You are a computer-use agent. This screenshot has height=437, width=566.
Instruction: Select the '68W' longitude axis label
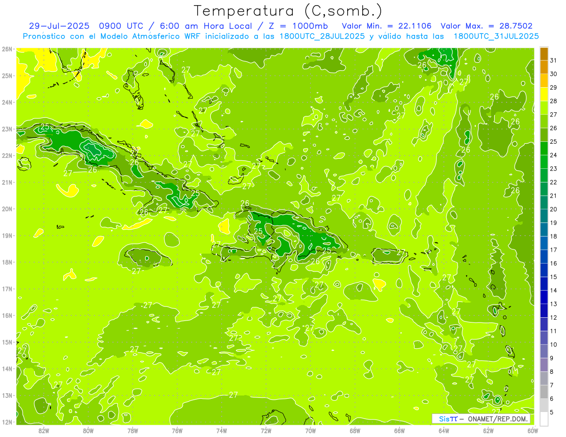pos(355,430)
